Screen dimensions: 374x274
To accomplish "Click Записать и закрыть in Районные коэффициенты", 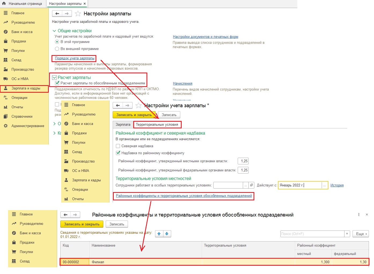I will click(82, 224).
